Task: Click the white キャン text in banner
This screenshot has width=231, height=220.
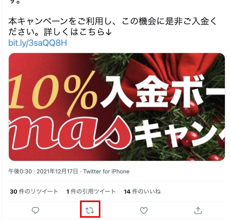Action: (180, 134)
